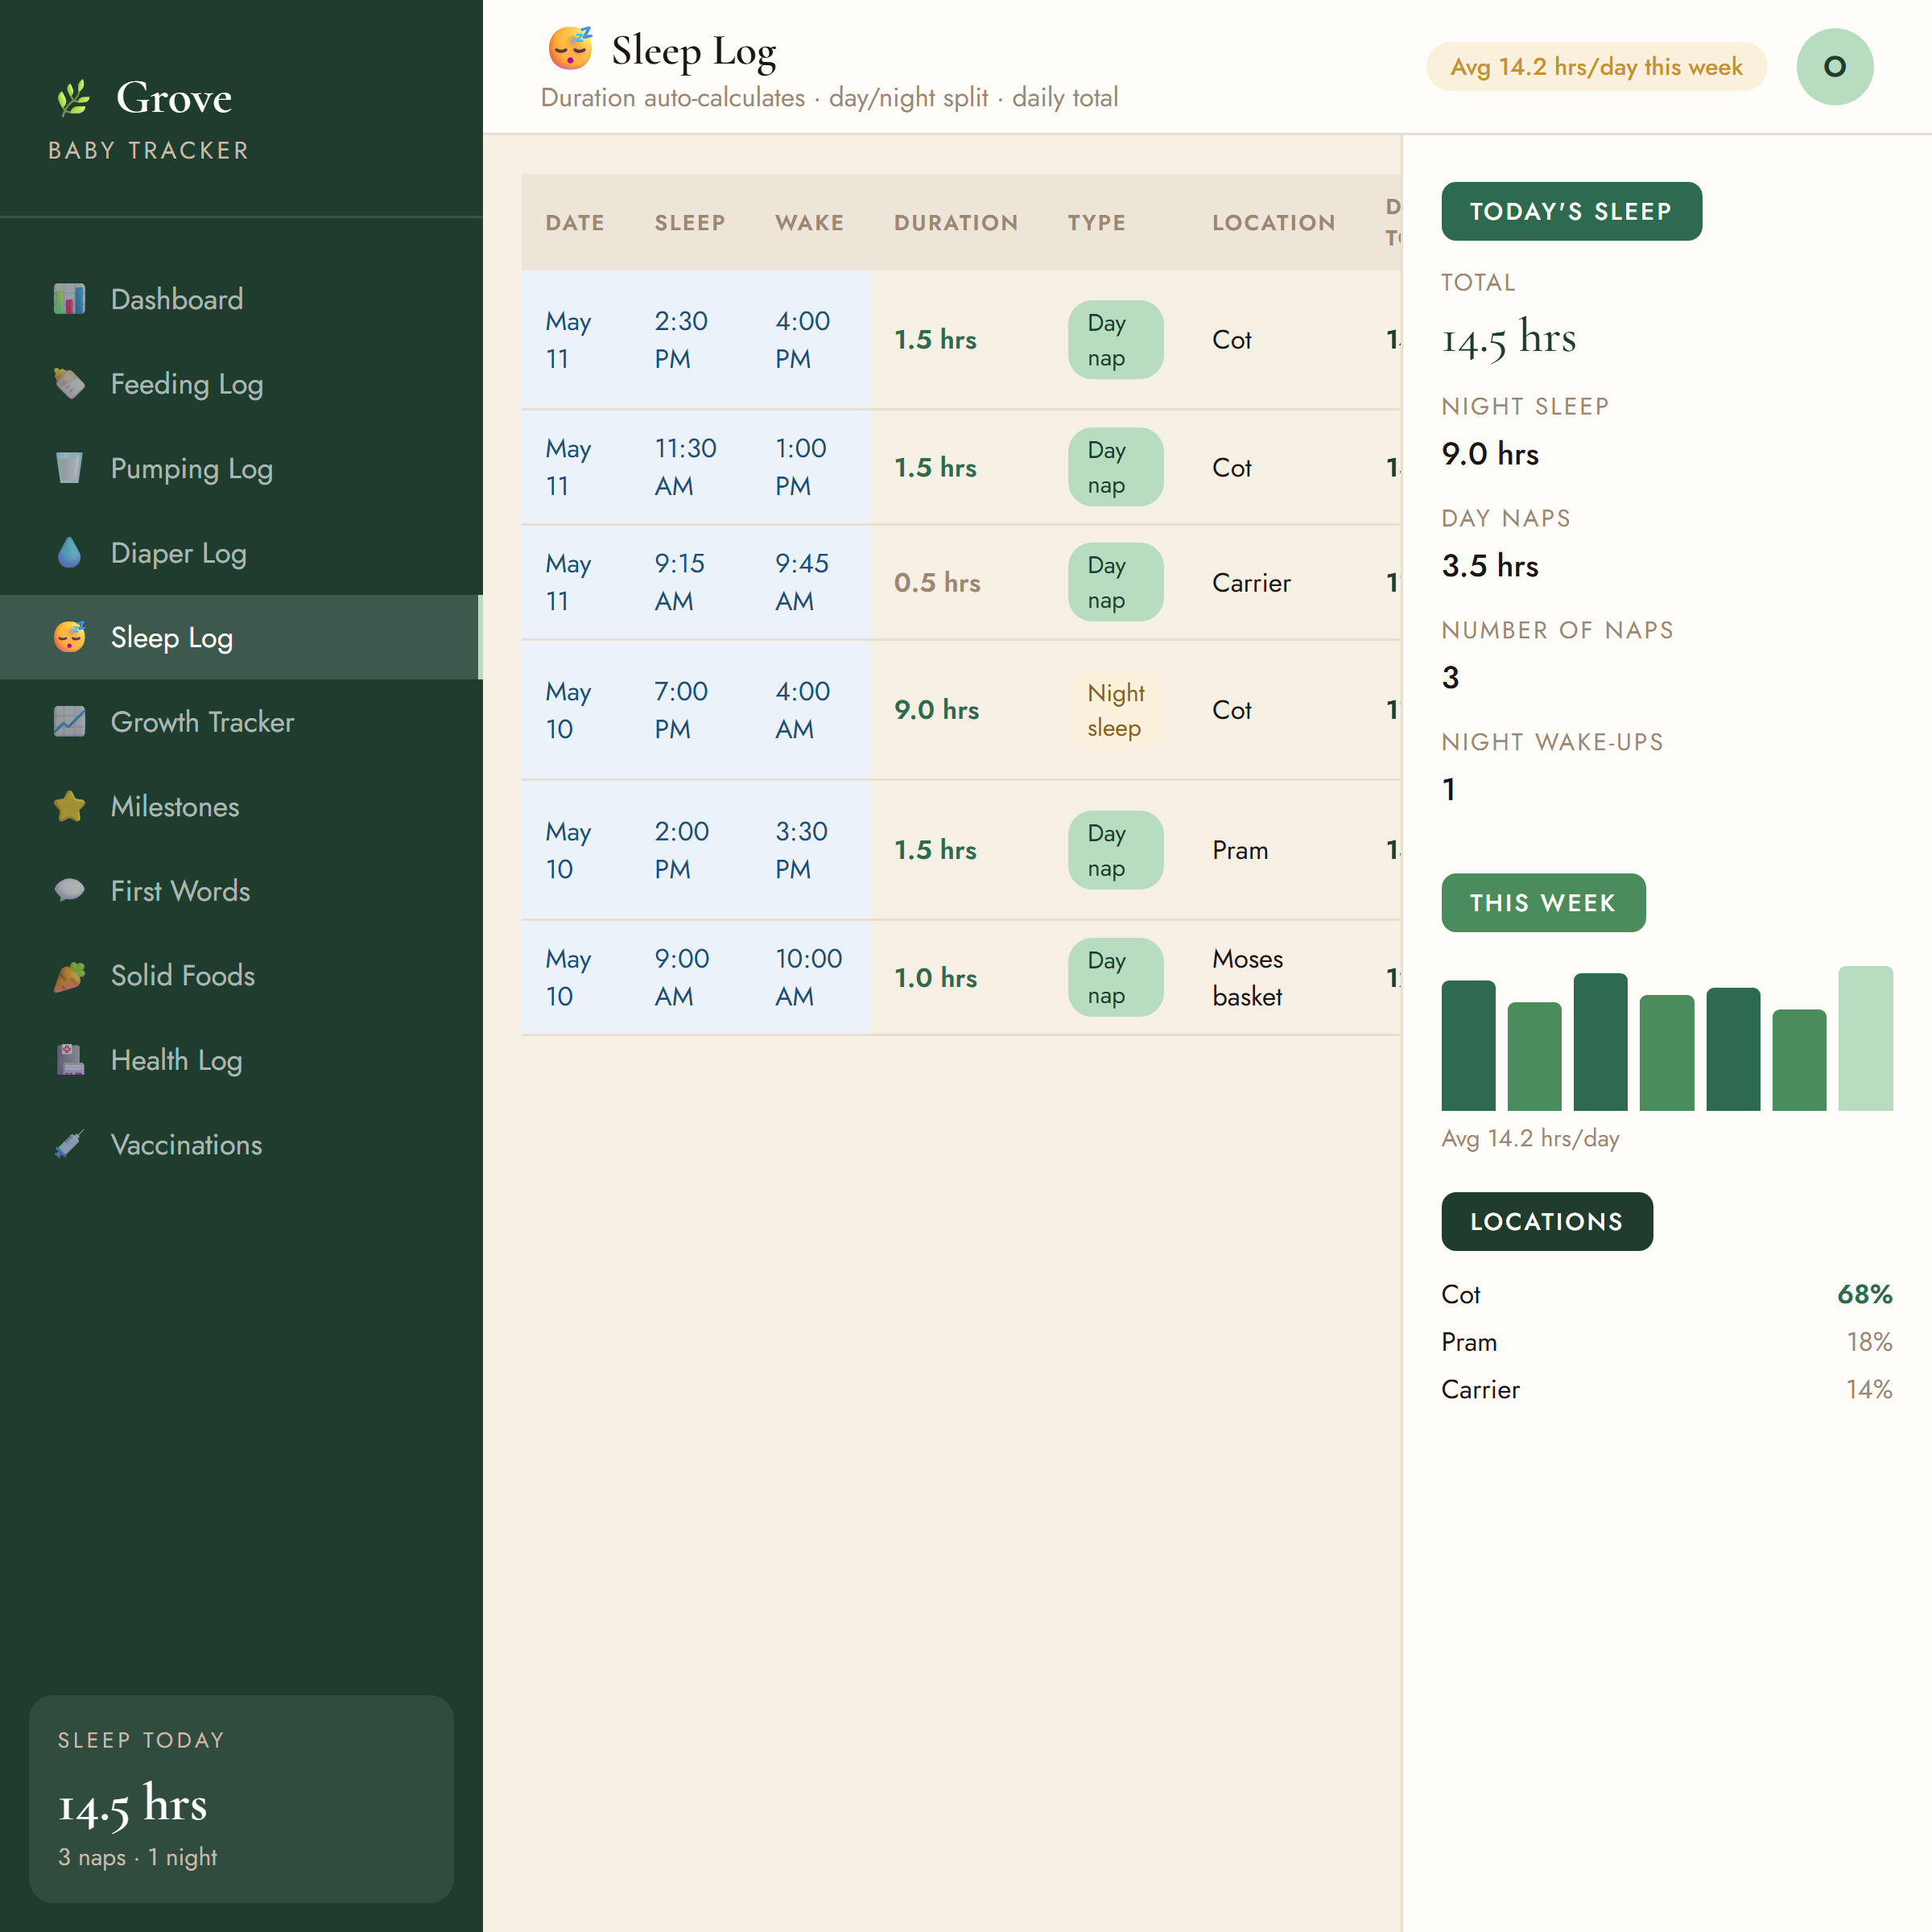Click Carrier 14% in Locations list

coord(1666,1389)
